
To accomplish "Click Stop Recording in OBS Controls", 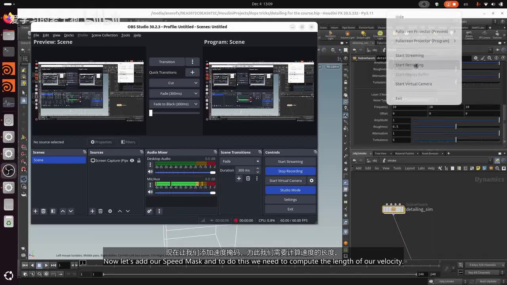I will (x=290, y=171).
